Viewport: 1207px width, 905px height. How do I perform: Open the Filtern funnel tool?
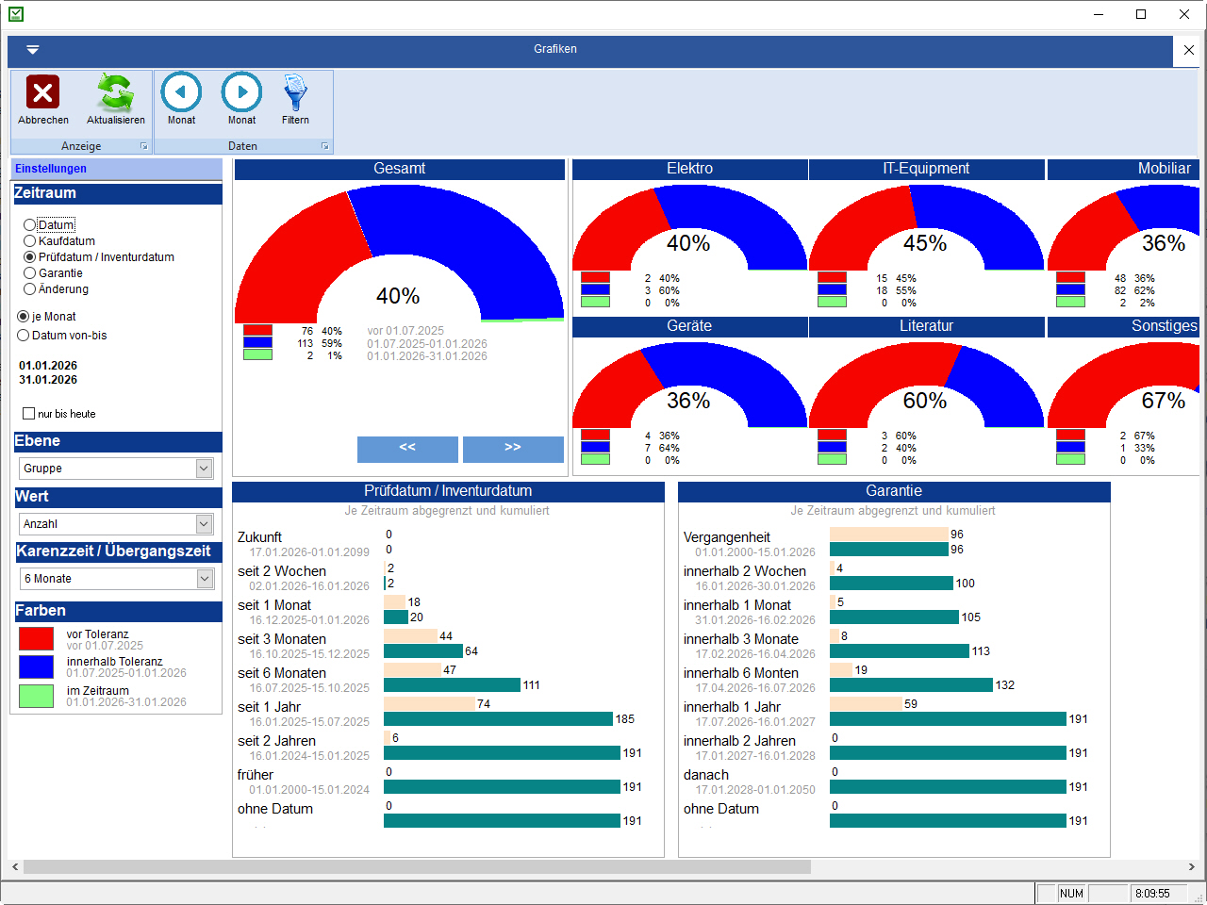point(295,92)
